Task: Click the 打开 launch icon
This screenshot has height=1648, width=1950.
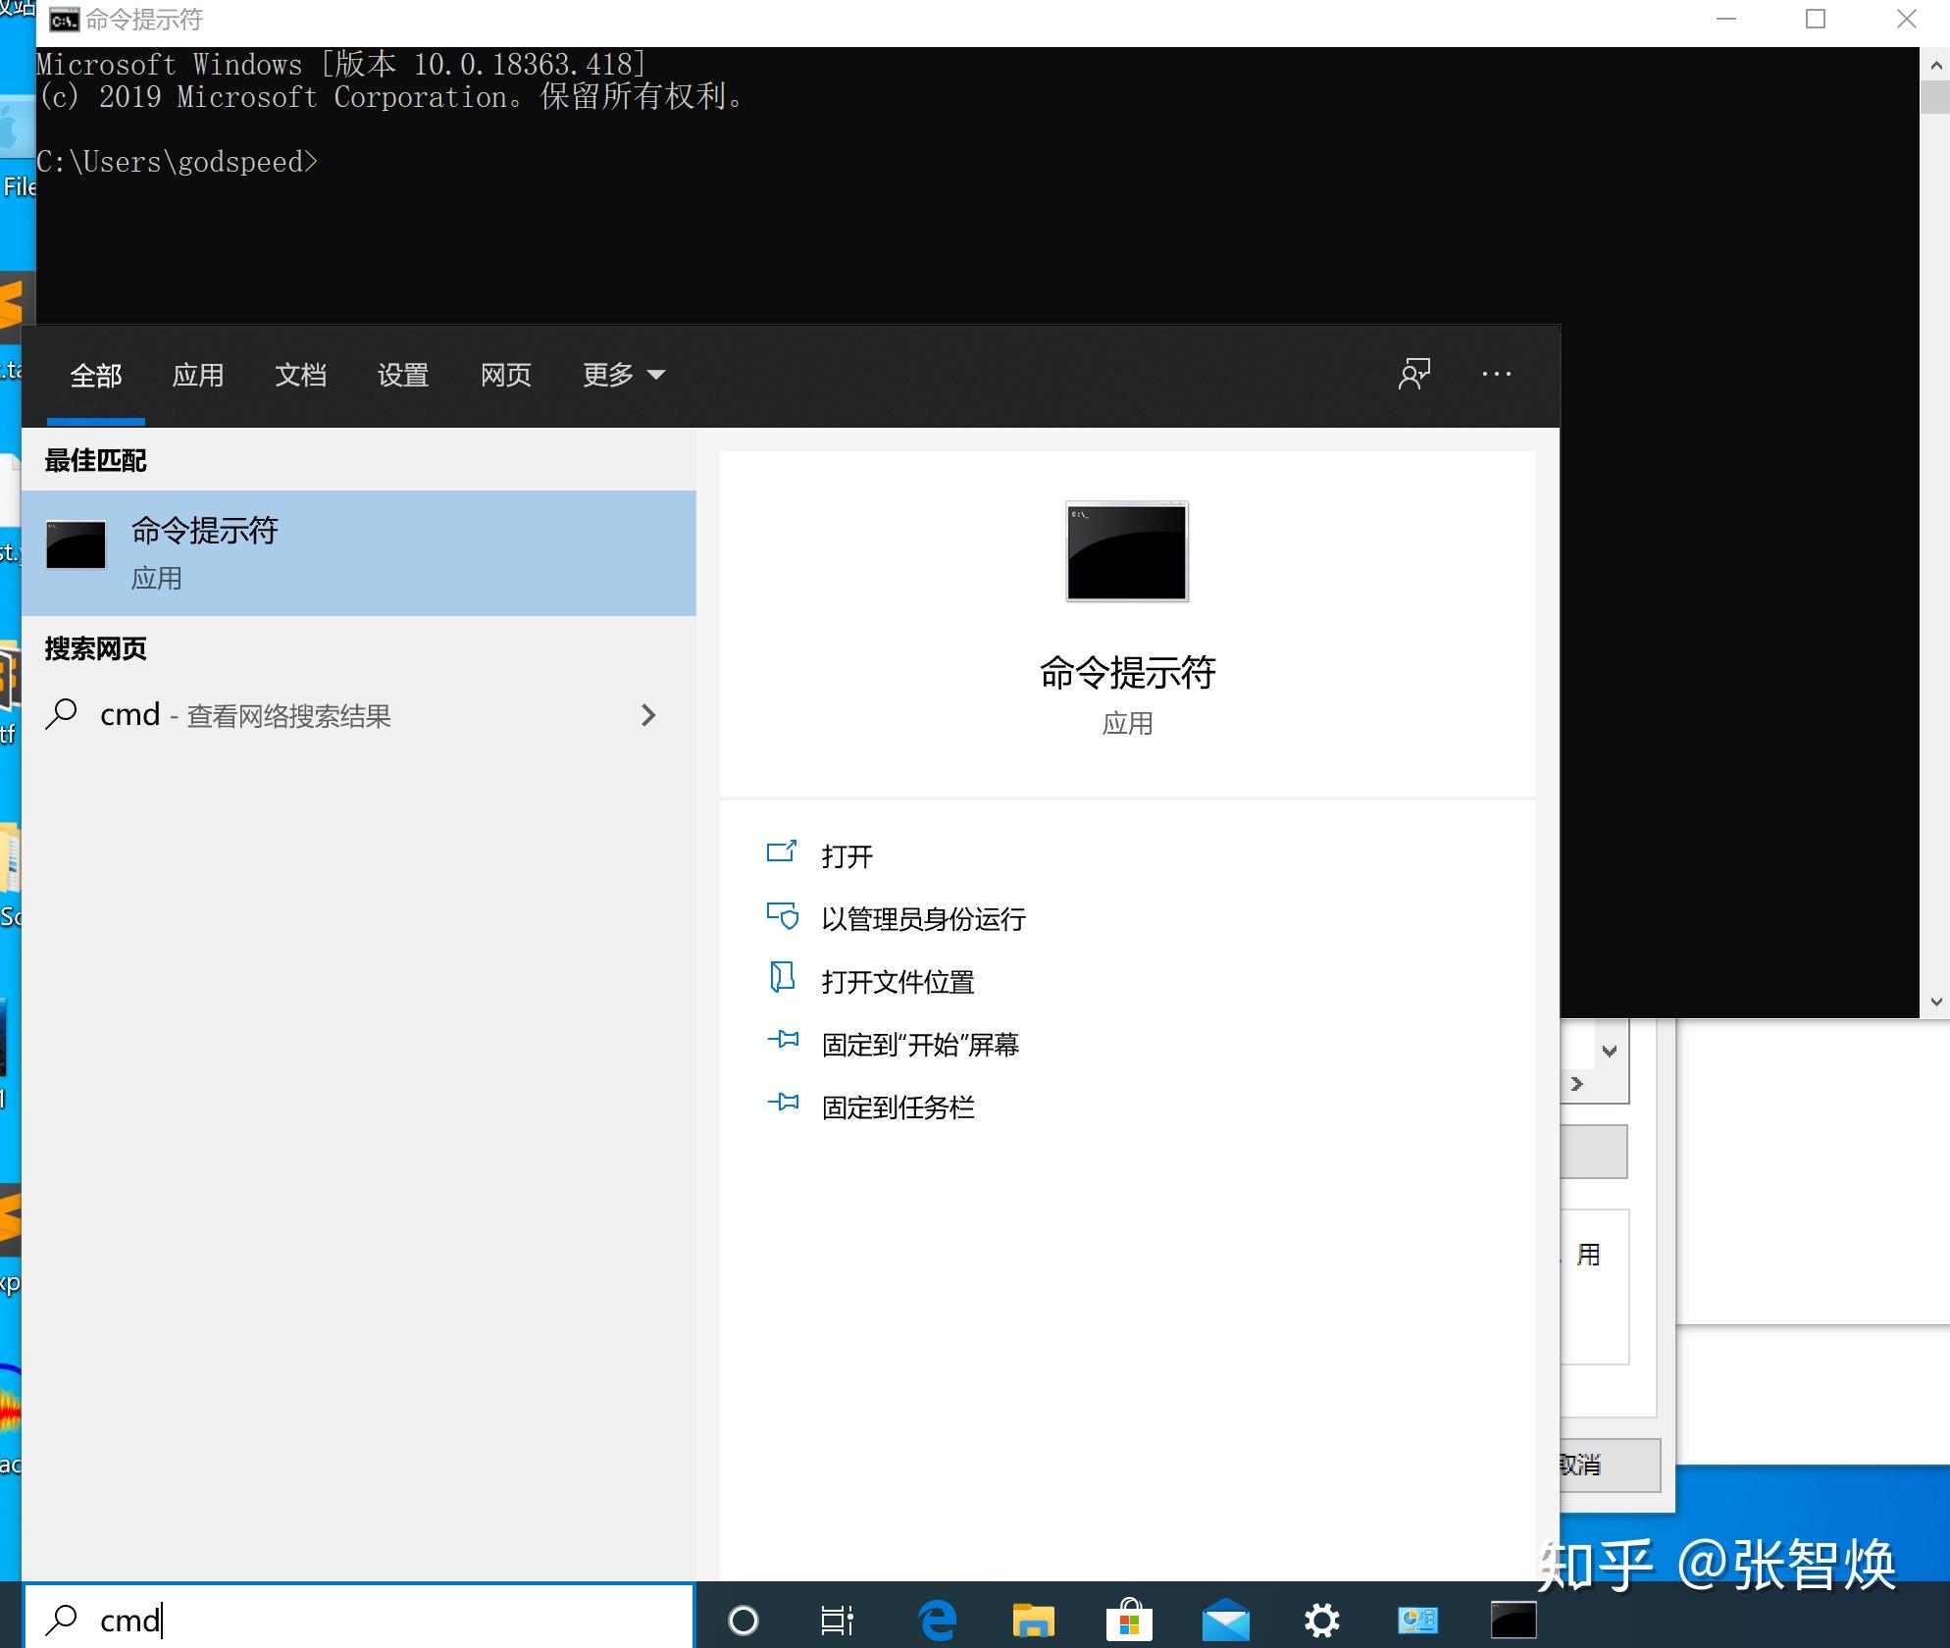Action: pyautogui.click(x=782, y=851)
